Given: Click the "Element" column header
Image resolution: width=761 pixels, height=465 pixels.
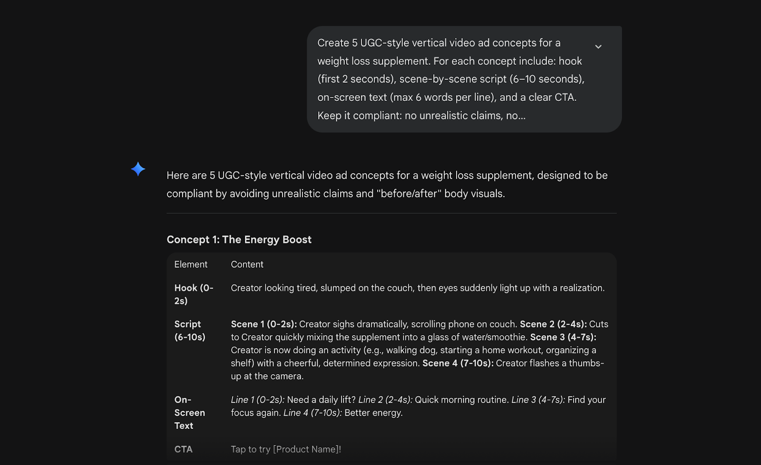Looking at the screenshot, I should 191,264.
